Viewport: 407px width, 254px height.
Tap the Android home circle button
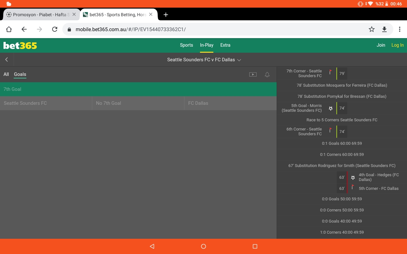tap(203, 246)
